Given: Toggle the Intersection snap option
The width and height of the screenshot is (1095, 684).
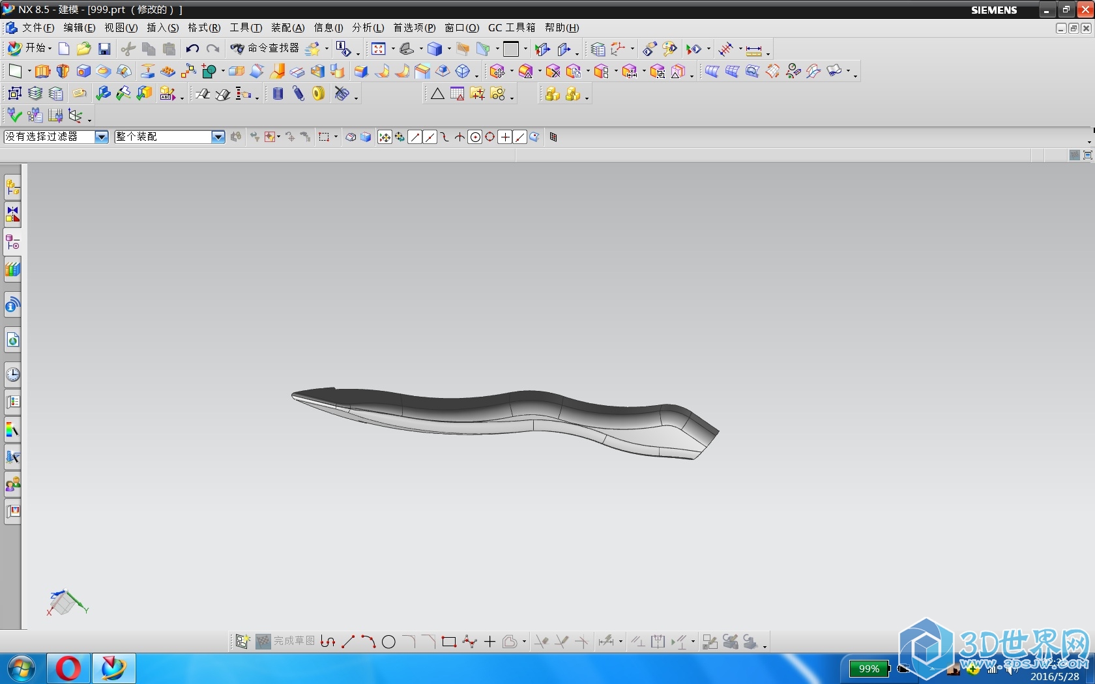Looking at the screenshot, I should pos(460,137).
